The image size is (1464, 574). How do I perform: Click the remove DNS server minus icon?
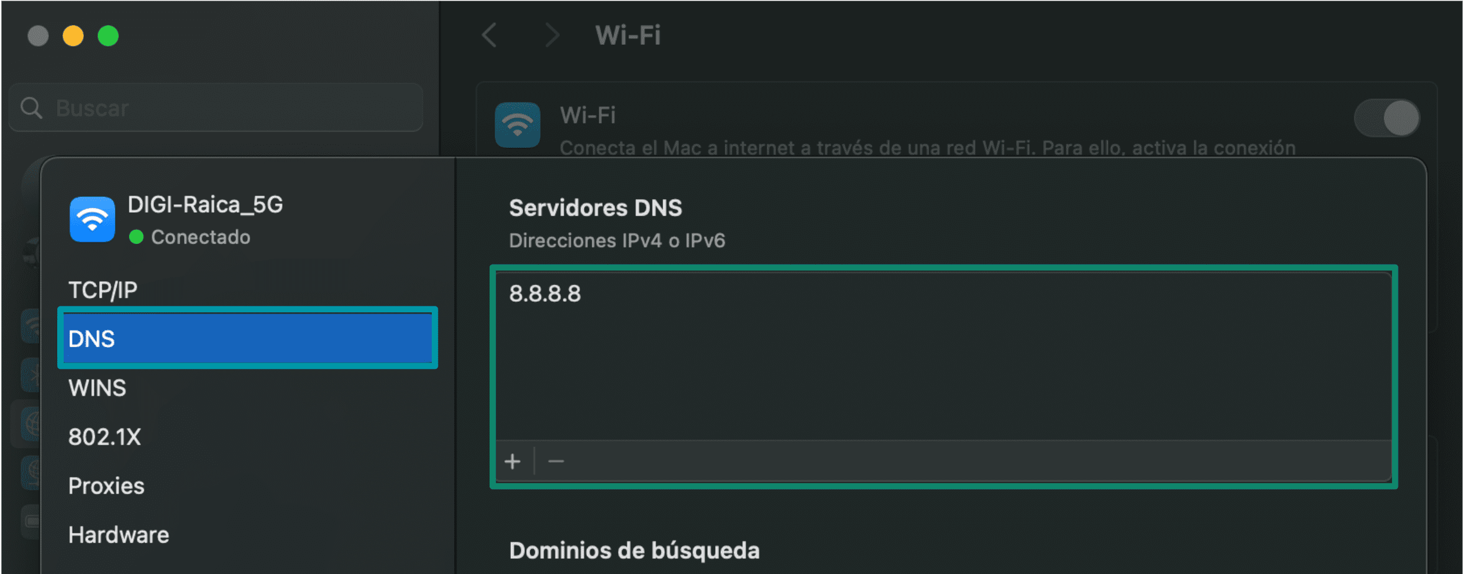coord(555,461)
